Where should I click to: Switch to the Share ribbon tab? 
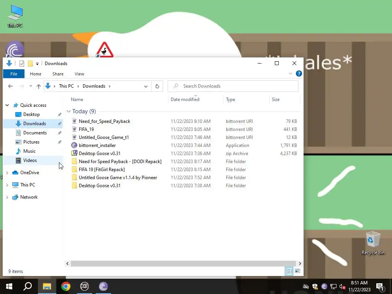pos(58,74)
